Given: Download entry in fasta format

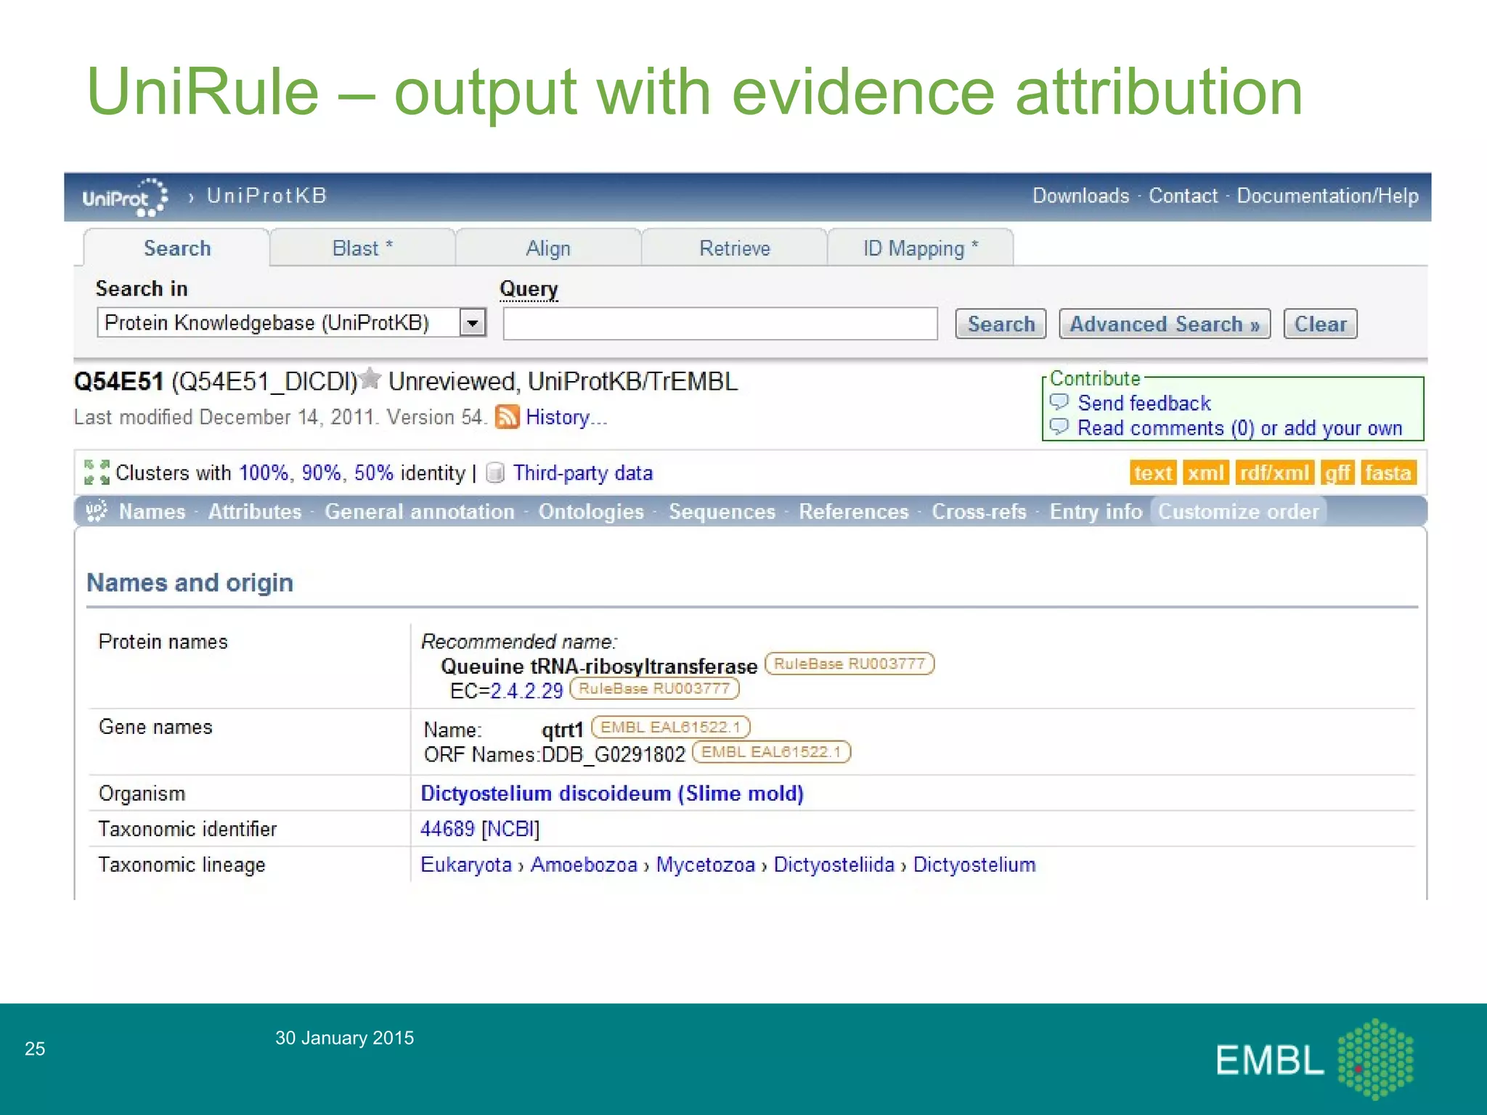Looking at the screenshot, I should pyautogui.click(x=1388, y=473).
